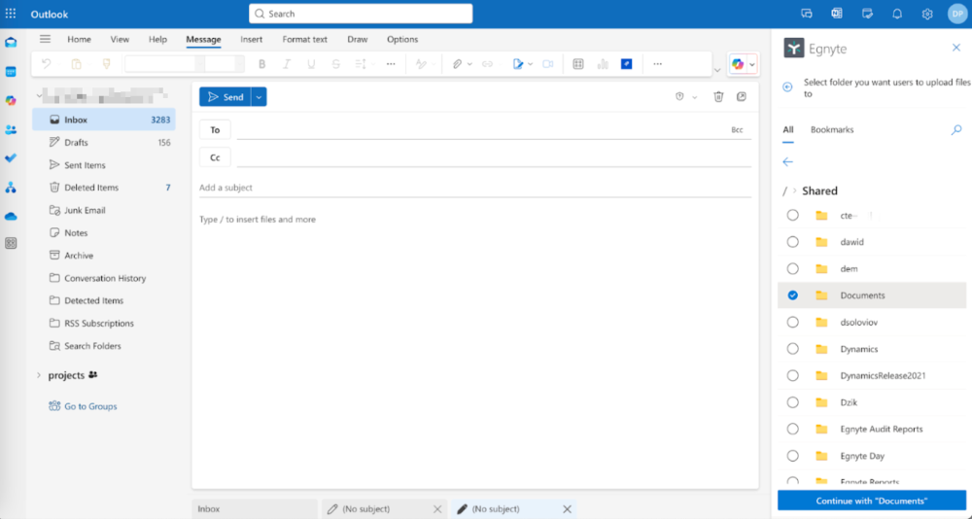Discard the draft using the trash icon
Image resolution: width=972 pixels, height=519 pixels.
point(718,97)
